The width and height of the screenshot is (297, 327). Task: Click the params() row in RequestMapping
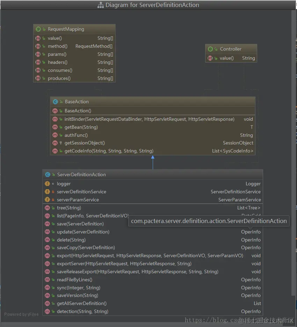[74, 54]
